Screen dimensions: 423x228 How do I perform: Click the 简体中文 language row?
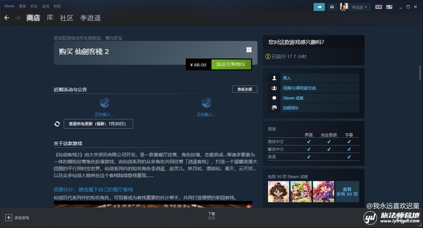313,141
